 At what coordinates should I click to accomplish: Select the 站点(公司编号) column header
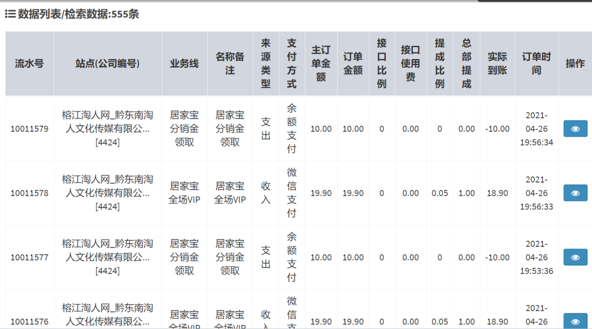coord(107,64)
